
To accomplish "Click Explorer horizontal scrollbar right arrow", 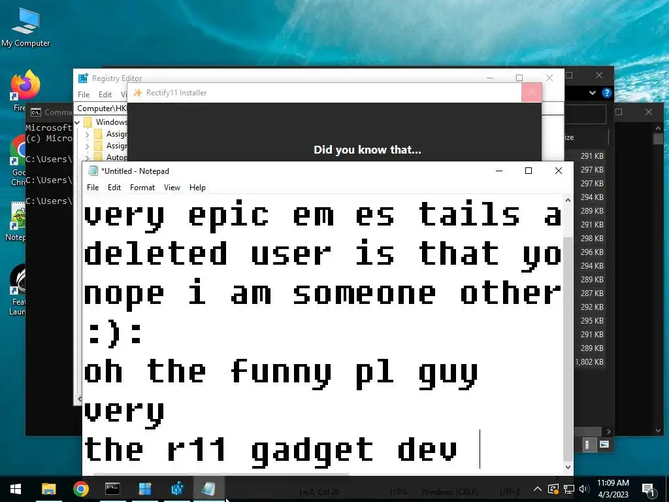I will click(608, 431).
